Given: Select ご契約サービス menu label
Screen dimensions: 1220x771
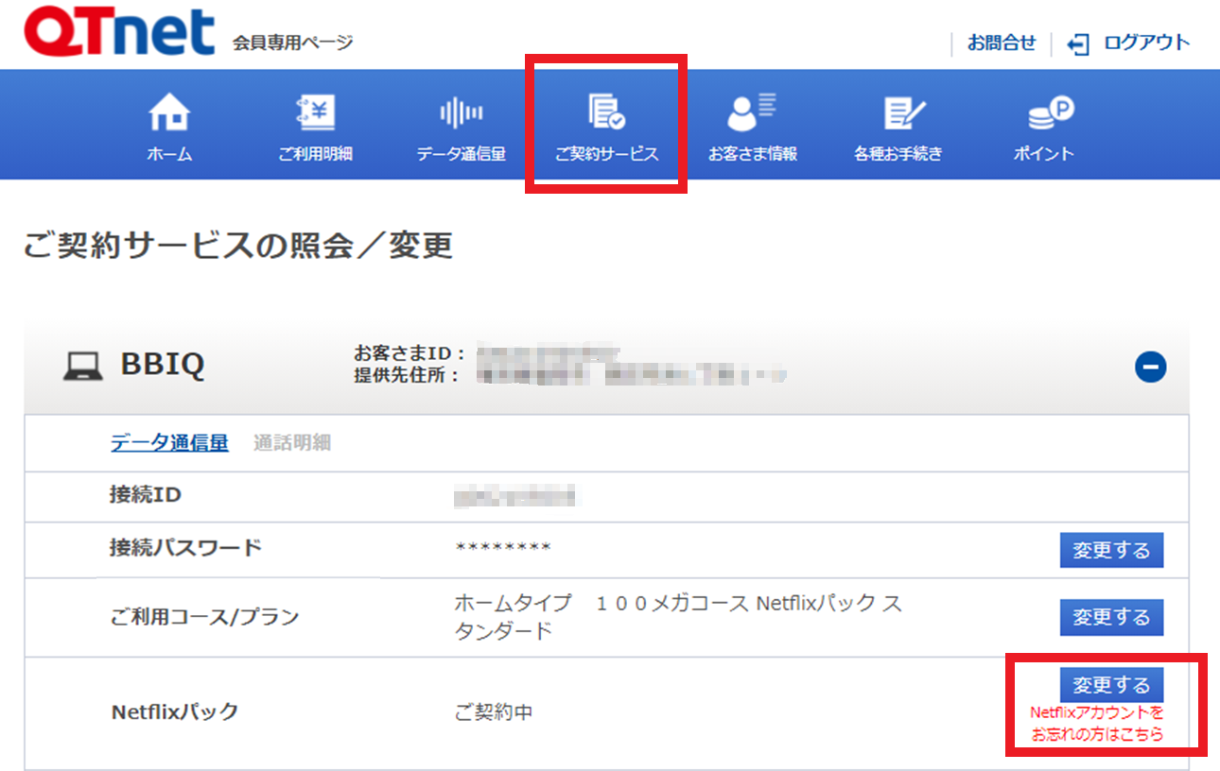Looking at the screenshot, I should point(606,154).
